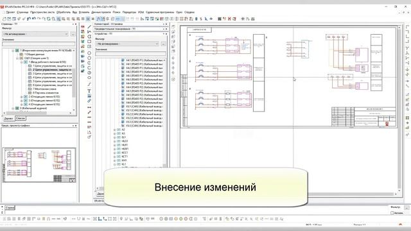Toggle the Активн filter checkbox
Image resolution: width=411 pixels, height=231 pixels.
click(392, 213)
